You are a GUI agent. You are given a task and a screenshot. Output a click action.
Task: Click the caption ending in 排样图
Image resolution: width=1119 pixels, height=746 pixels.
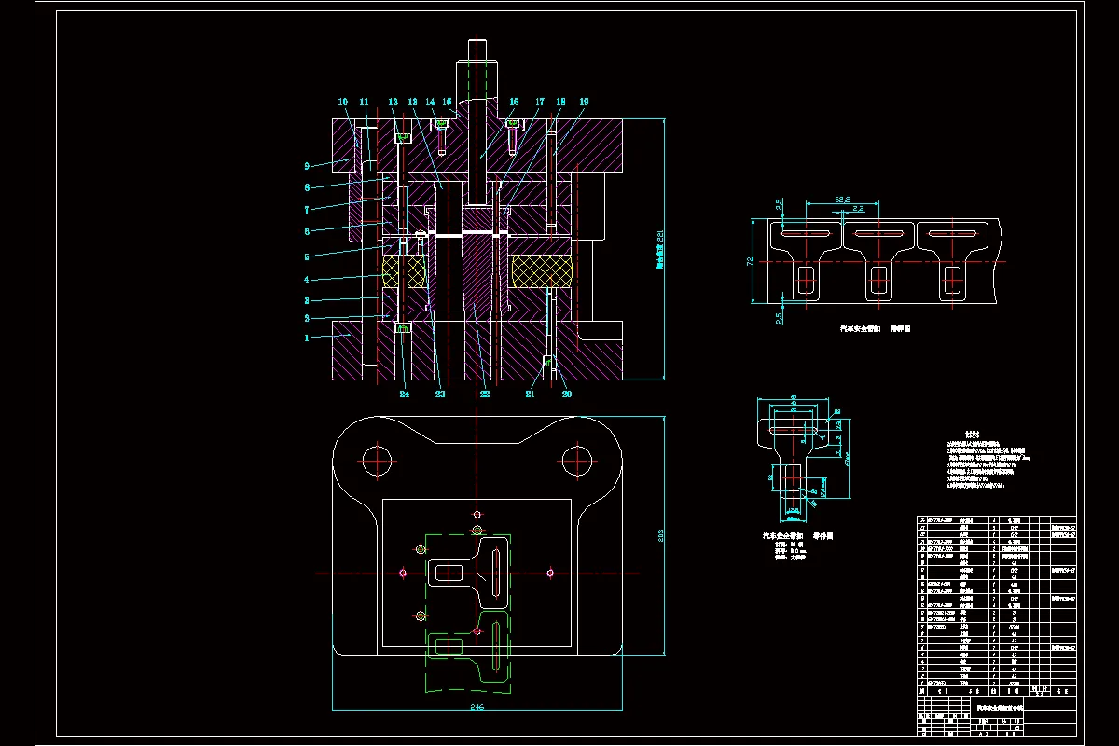[x=875, y=328]
